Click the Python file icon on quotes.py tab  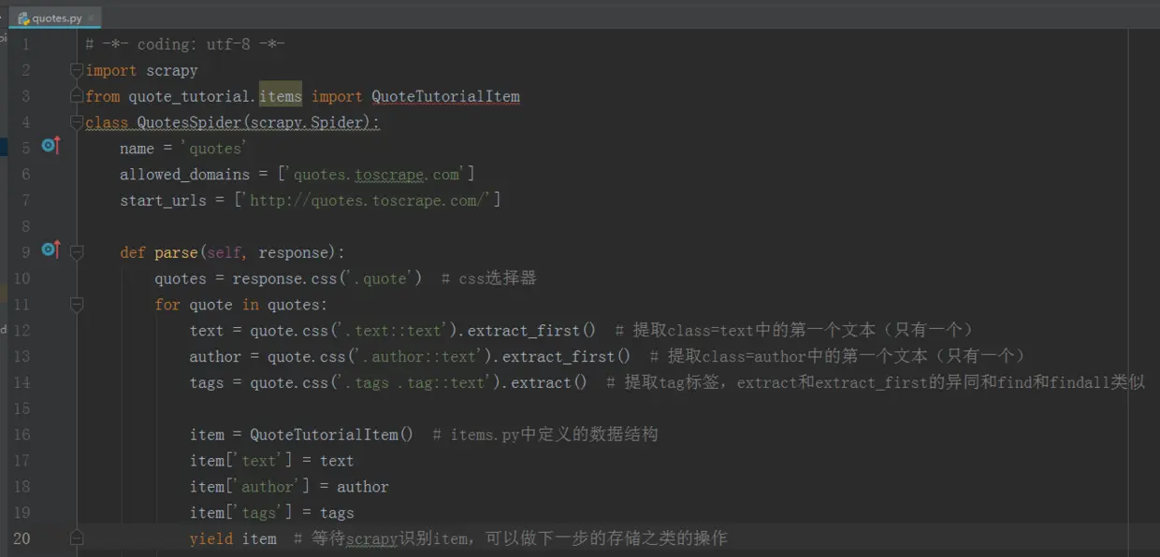click(23, 18)
